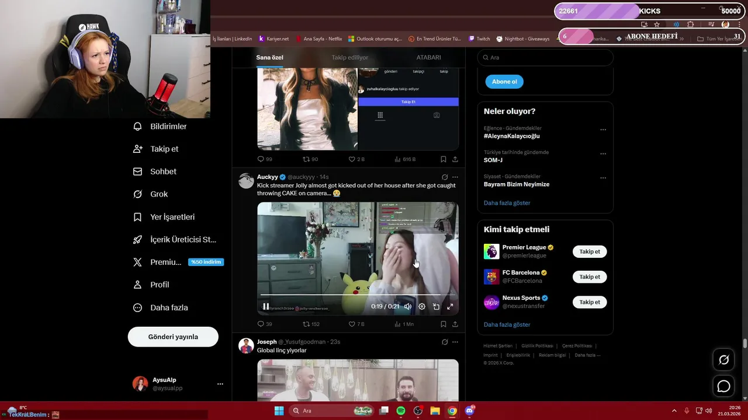
Task: Seek in the Auckyy video progress bar
Action: pyautogui.click(x=358, y=295)
